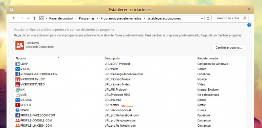The height and width of the screenshot is (128, 262).
Task: Click the MICROSOFTVIDEO icon
Action: [x=18, y=84]
